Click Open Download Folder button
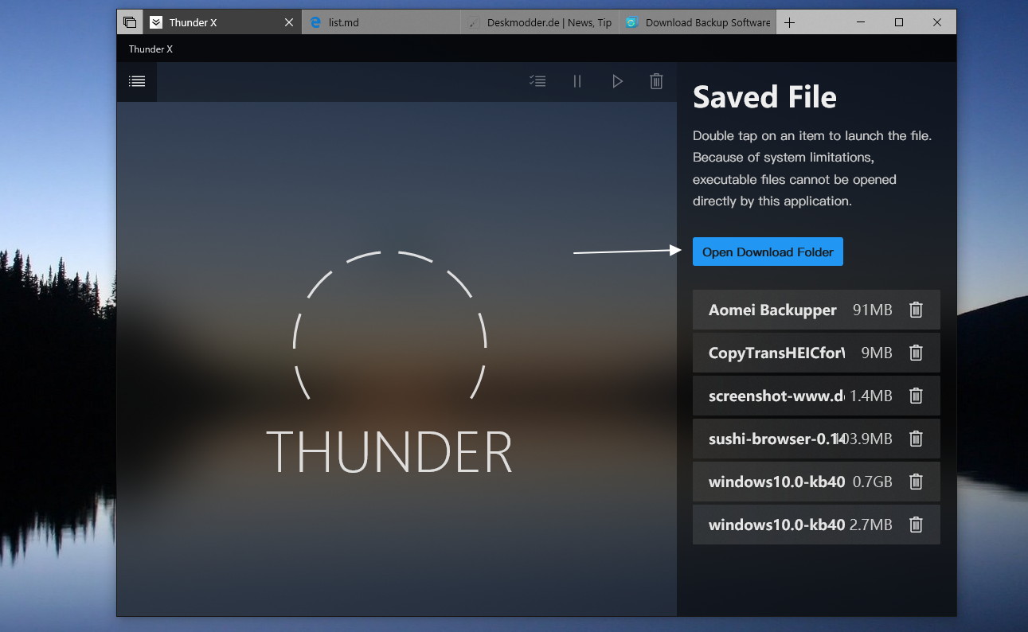 click(768, 252)
